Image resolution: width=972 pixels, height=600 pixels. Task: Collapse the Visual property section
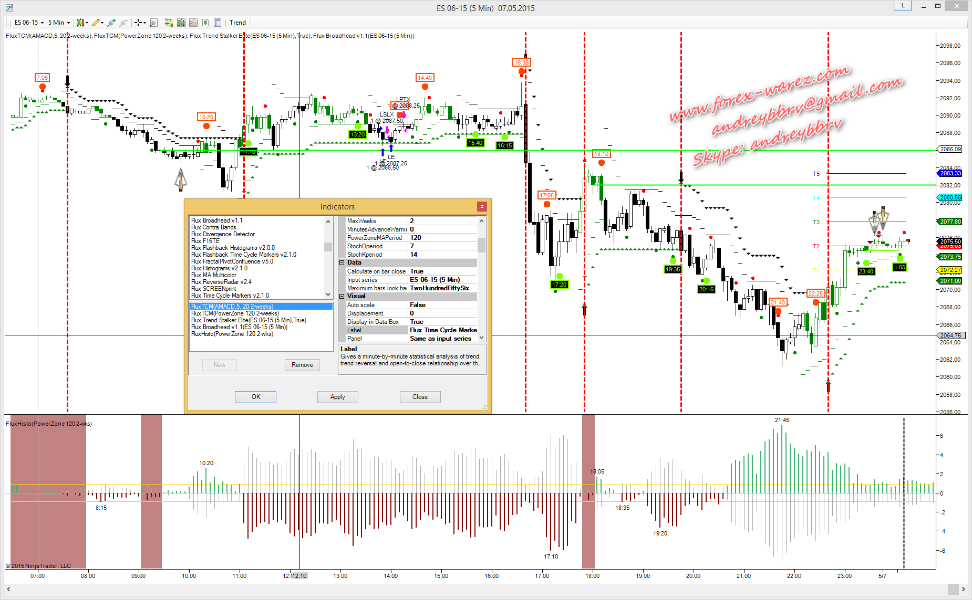point(342,296)
